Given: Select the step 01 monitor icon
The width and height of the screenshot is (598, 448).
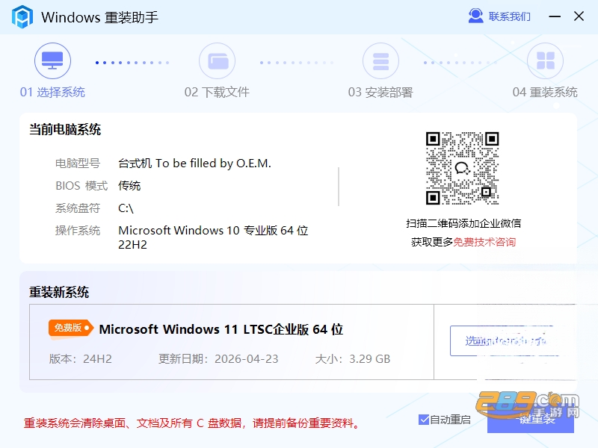Looking at the screenshot, I should point(52,61).
